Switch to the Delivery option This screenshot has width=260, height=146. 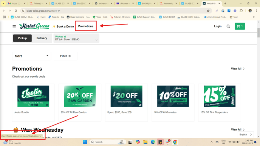(42, 38)
